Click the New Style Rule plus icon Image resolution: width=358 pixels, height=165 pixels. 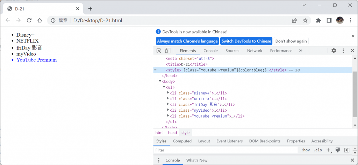pyautogui.click(x=328, y=150)
